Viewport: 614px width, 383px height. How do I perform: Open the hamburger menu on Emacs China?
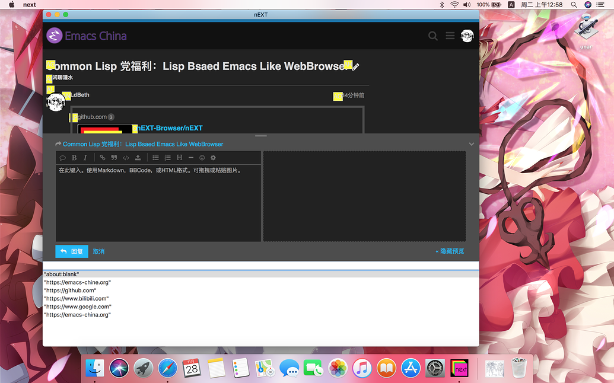pos(450,36)
